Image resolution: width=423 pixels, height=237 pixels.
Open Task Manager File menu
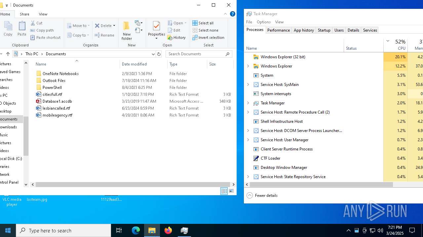(249, 22)
